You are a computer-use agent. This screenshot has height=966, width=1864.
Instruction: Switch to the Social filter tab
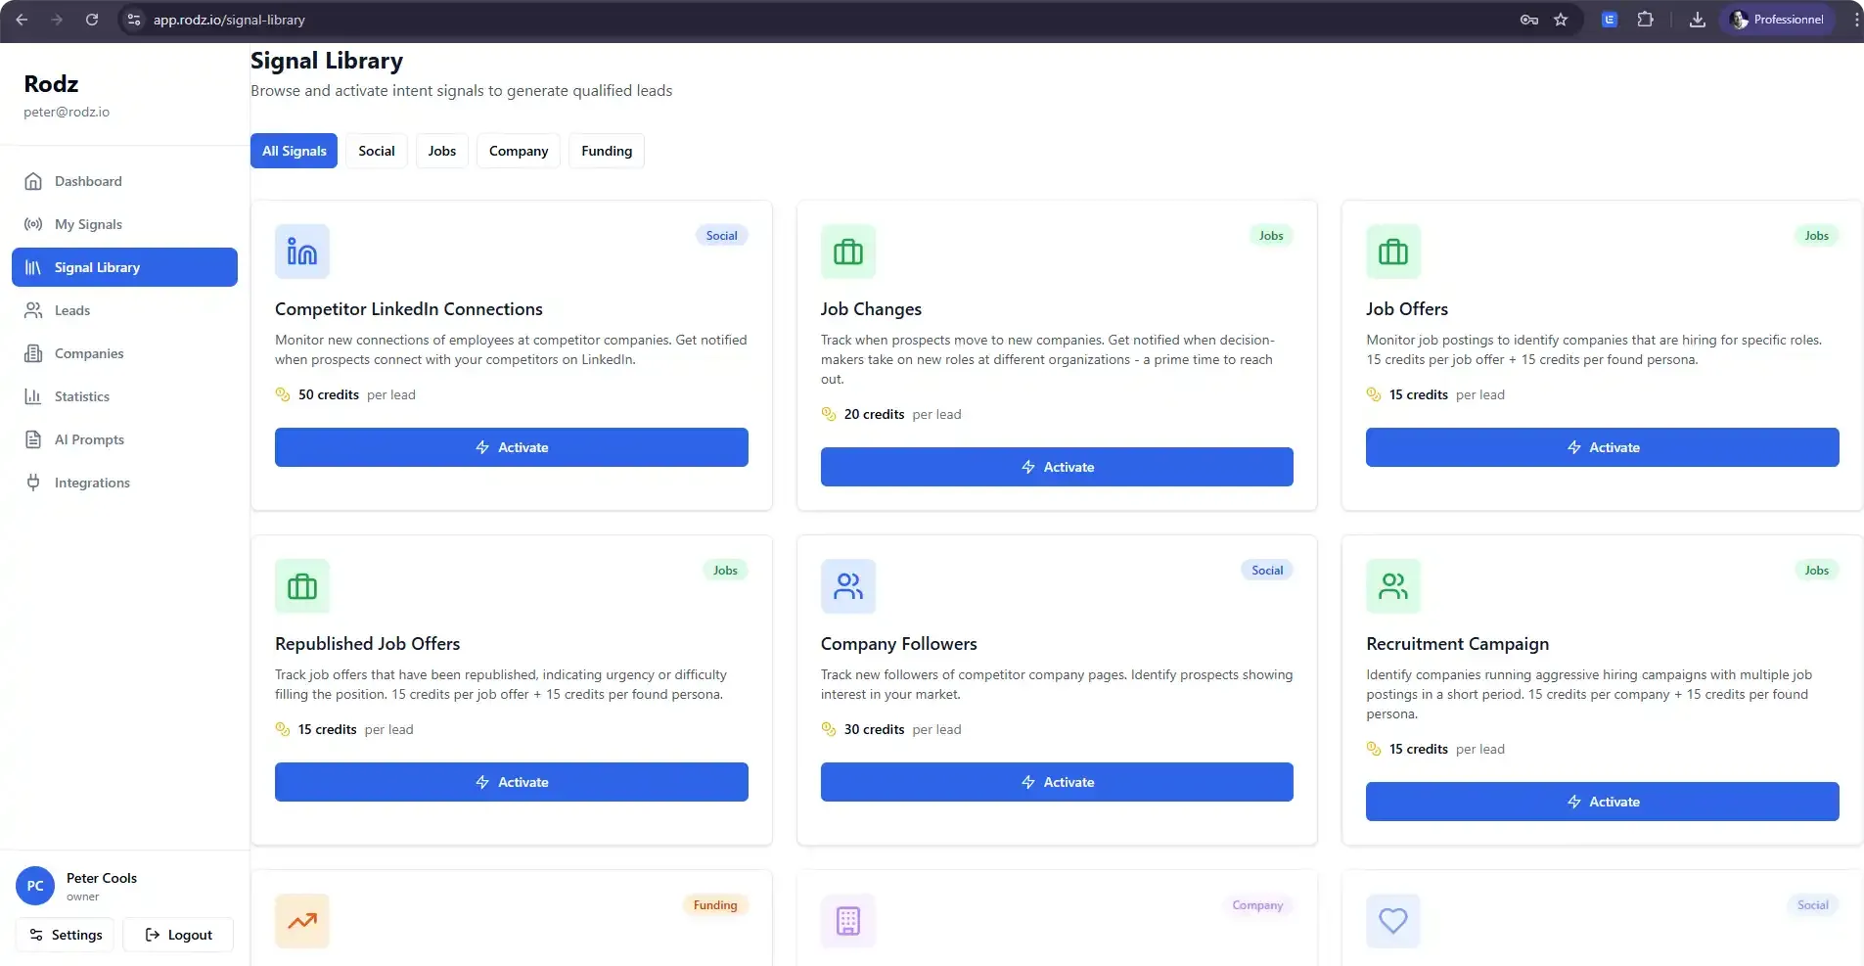coord(377,151)
